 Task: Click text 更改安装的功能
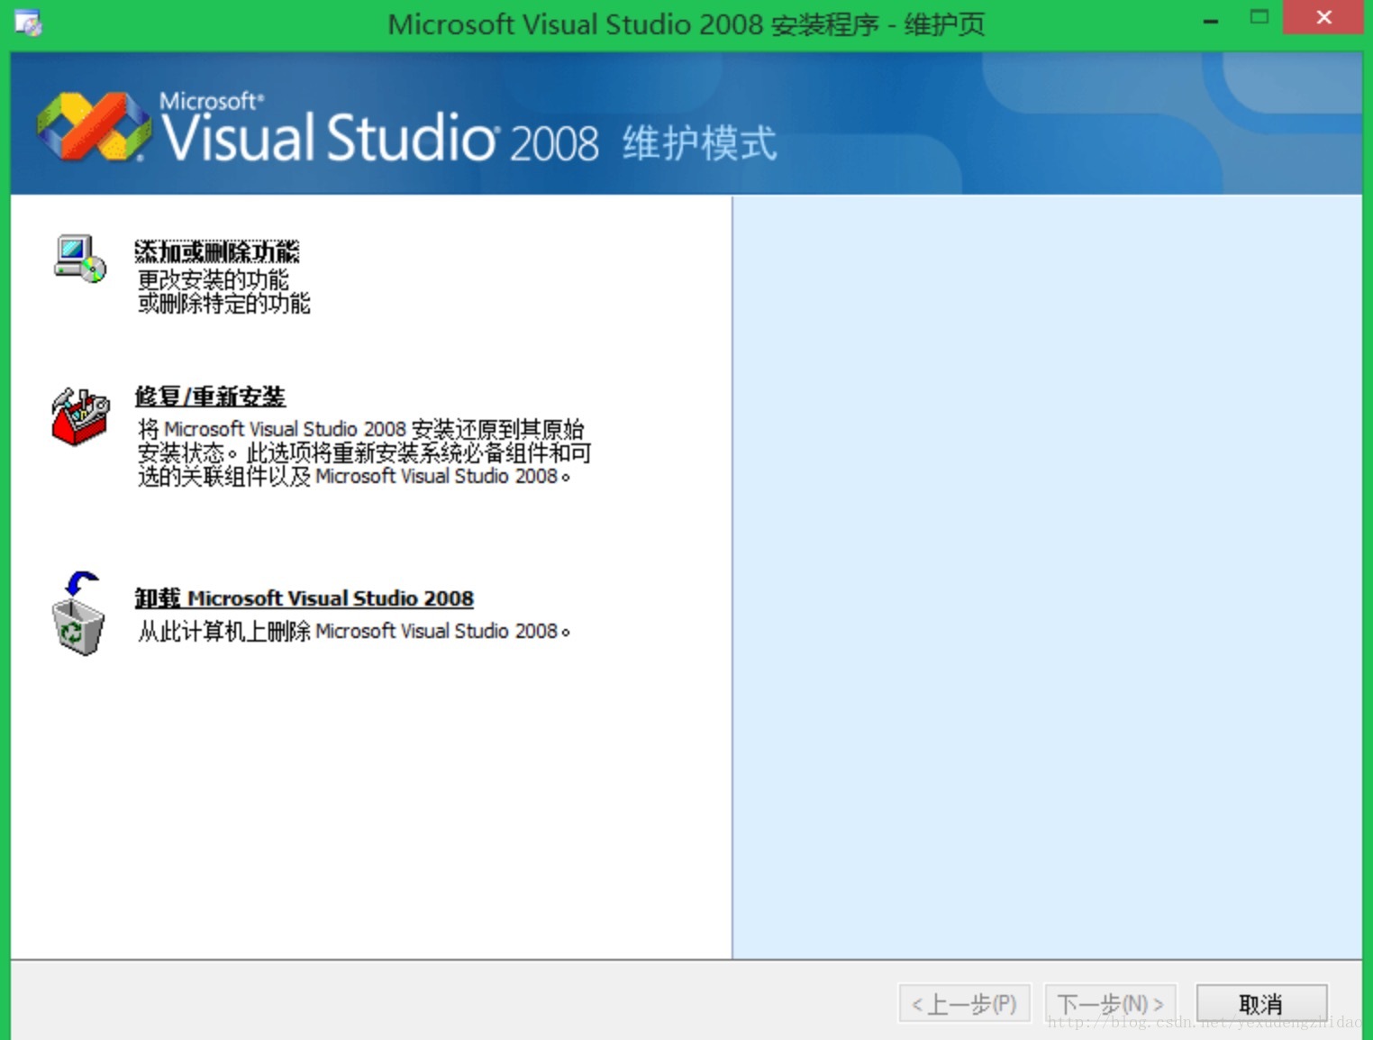click(214, 280)
